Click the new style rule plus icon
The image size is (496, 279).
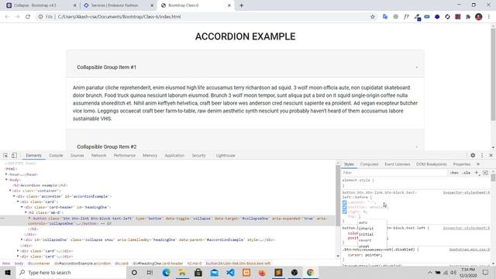477,173
